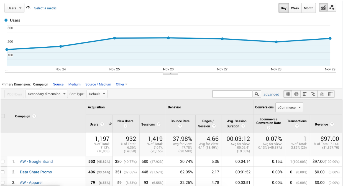Select Medium as primary dimension

coord(75,84)
